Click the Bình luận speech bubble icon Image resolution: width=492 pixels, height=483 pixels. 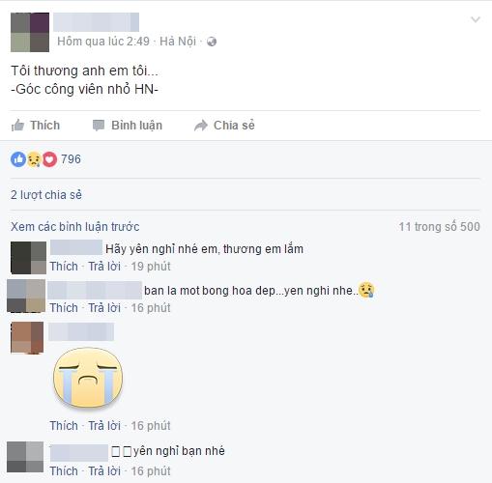[99, 126]
